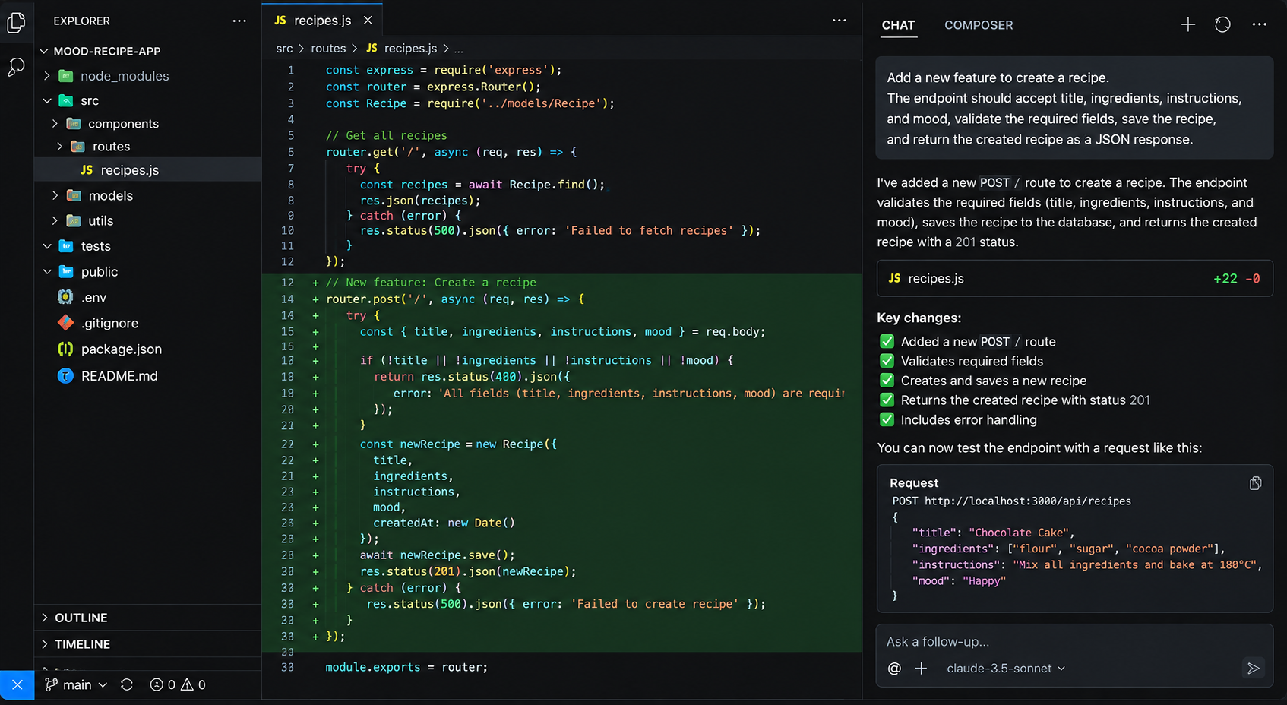Toggle the 'Validates required fields' checkbox
The image size is (1287, 705).
point(887,361)
